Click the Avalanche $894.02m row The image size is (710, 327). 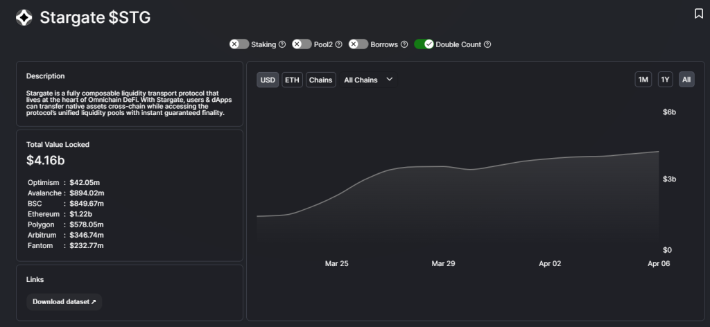[x=66, y=193]
